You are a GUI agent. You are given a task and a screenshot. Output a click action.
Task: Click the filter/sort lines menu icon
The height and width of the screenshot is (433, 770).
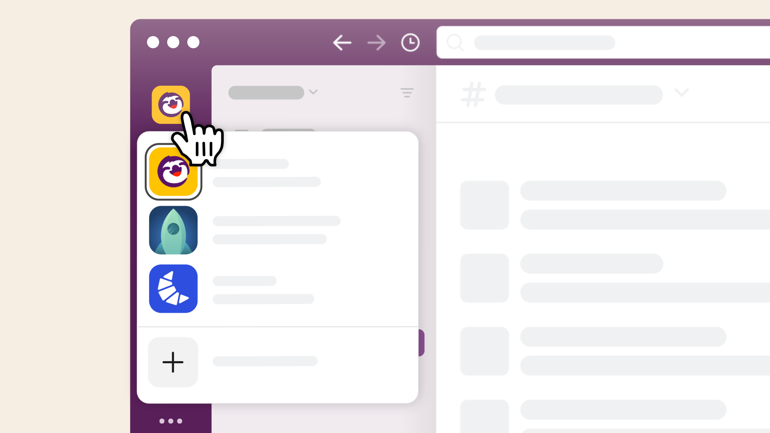coord(407,93)
